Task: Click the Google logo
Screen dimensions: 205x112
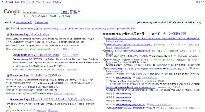Action: point(12,12)
